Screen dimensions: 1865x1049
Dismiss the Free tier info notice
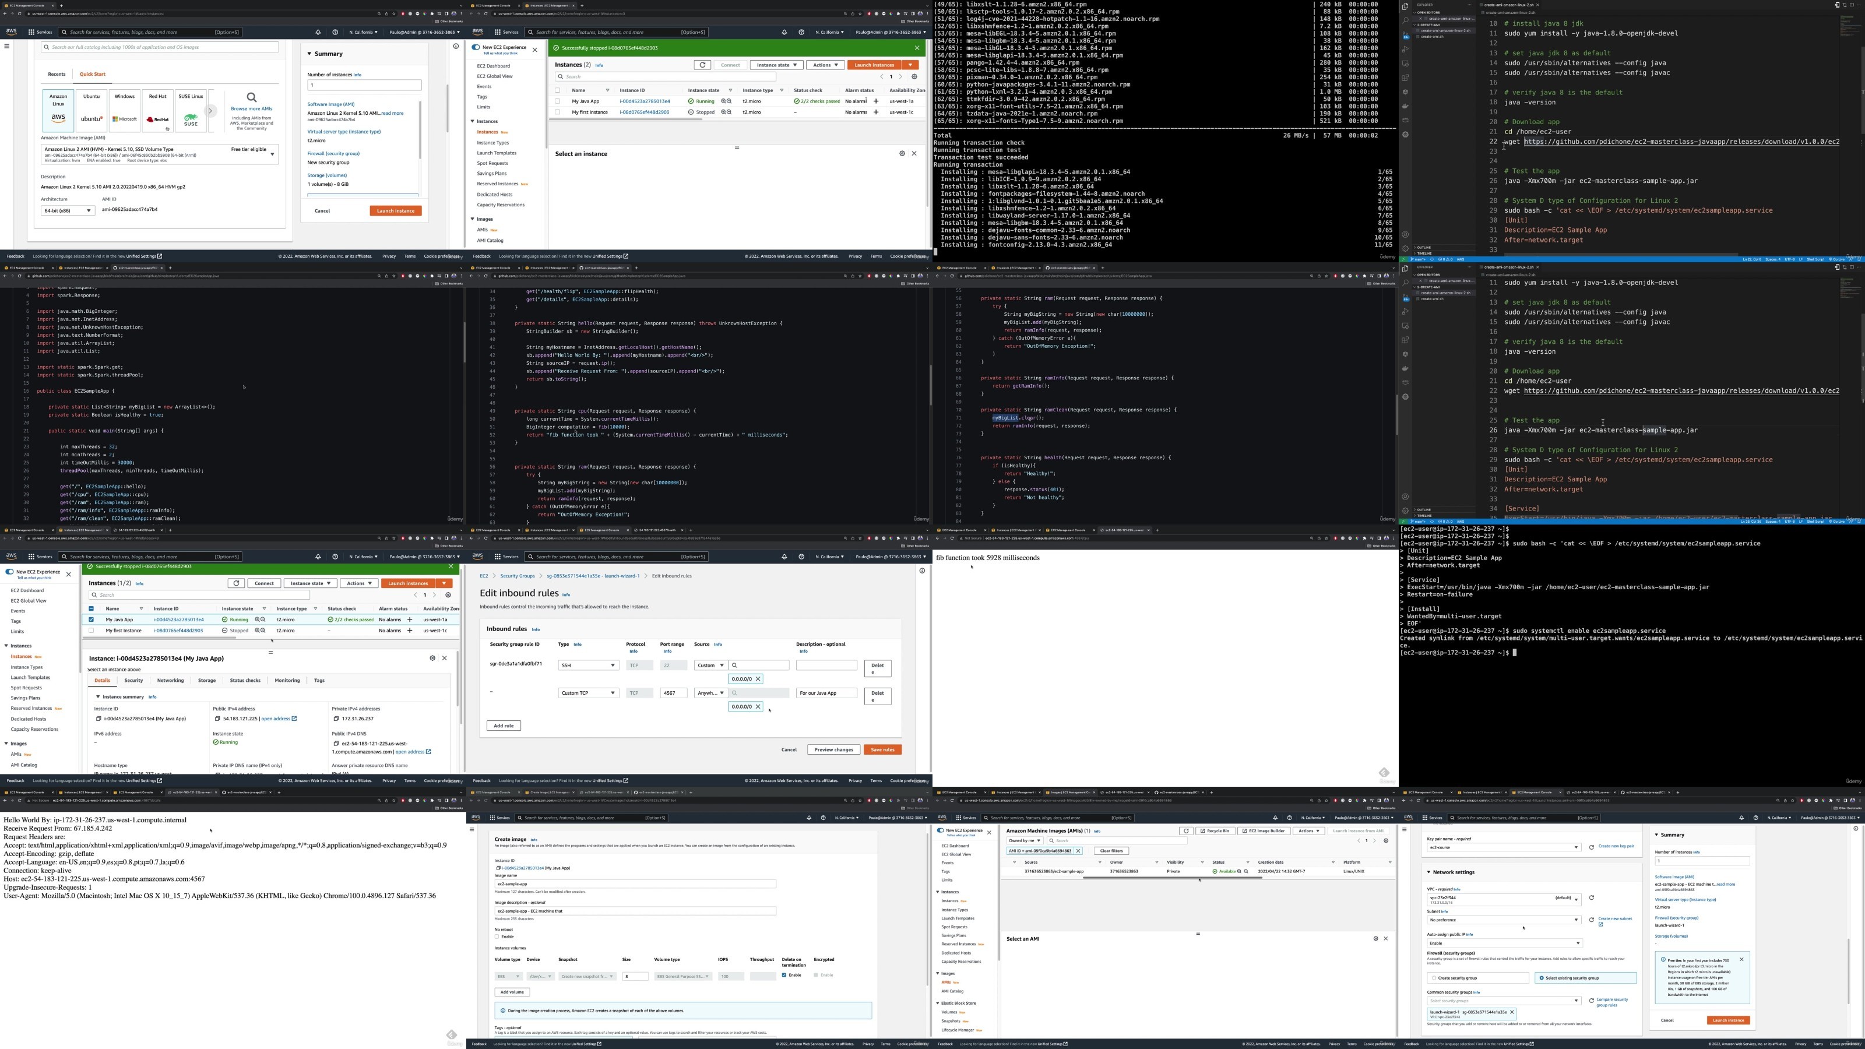click(1741, 959)
